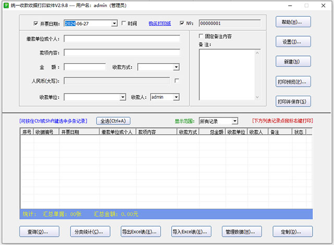Sort by 序号 column header

click(x=27, y=132)
